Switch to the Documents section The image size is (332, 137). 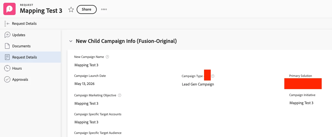pos(21,46)
